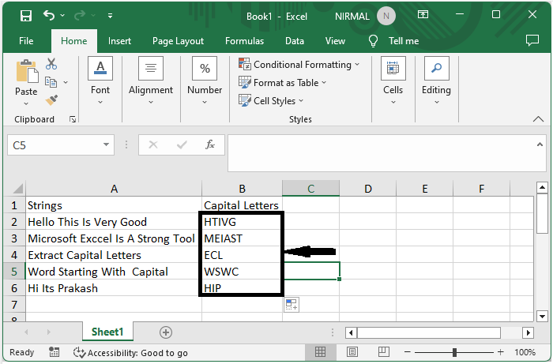Click horizontal scrollbar left arrow
This screenshot has height=364, width=553.
coord(351,332)
